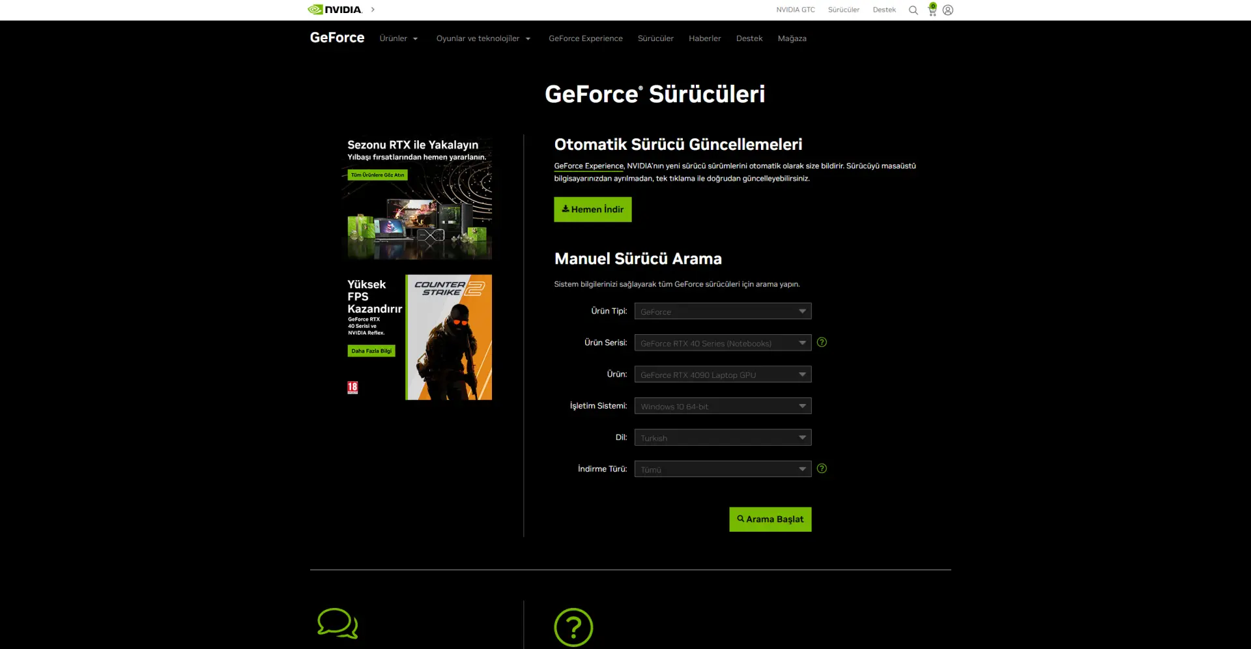Viewport: 1251px width, 649px height.
Task: Click the GeForce Sürücüleri page title
Action: coord(655,94)
